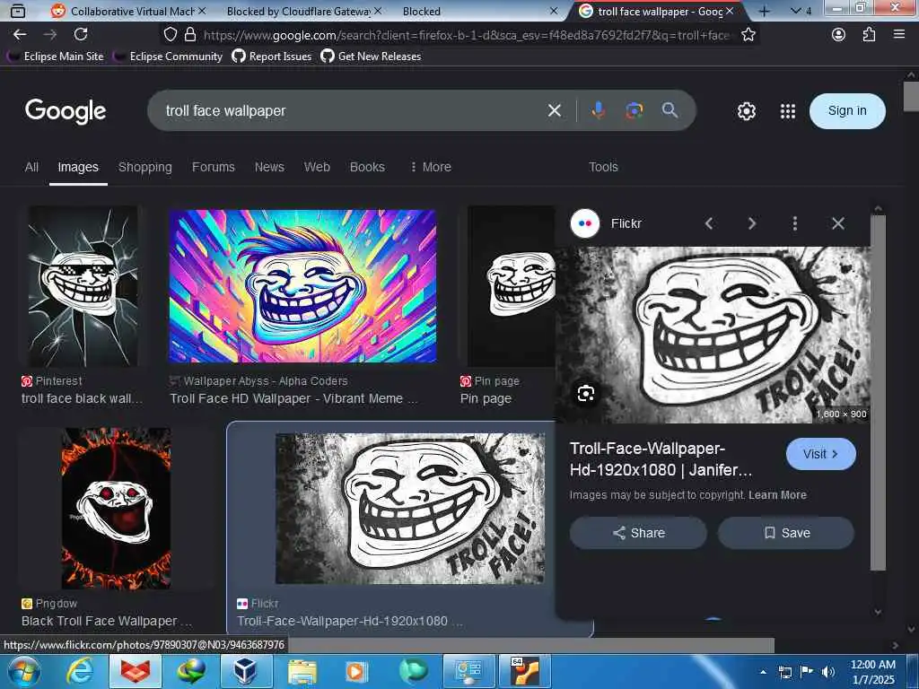Open VirtualBox from the taskbar
This screenshot has width=919, height=689.
tap(245, 671)
